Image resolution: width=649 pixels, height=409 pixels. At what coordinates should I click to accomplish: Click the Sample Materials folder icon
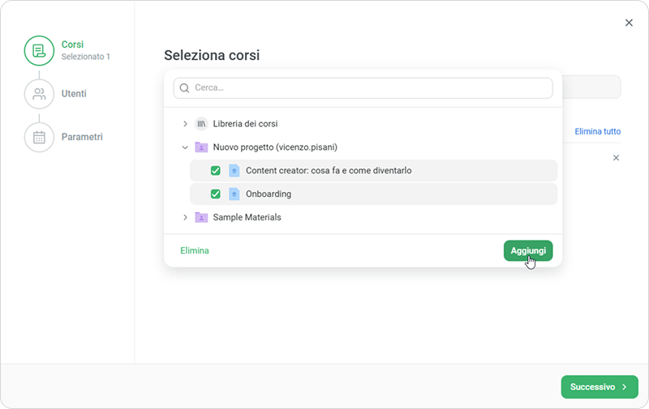coord(201,217)
